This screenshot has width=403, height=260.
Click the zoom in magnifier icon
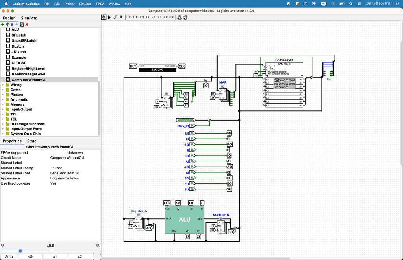(98, 245)
